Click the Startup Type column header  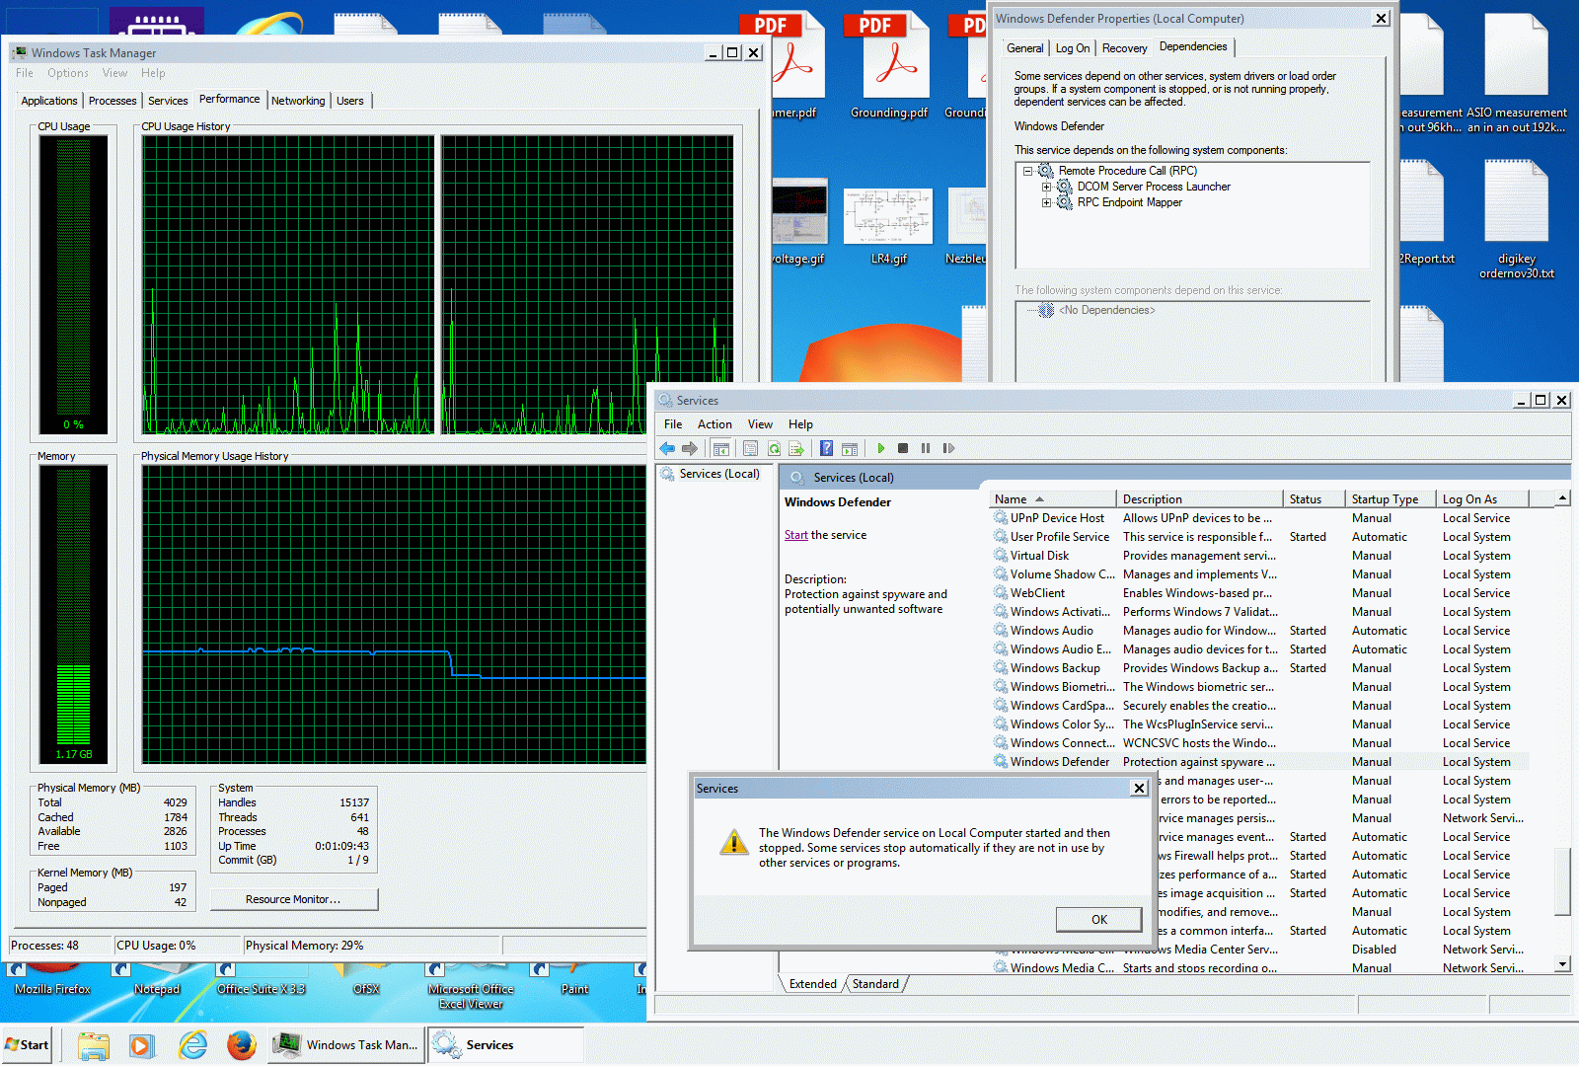tap(1391, 499)
